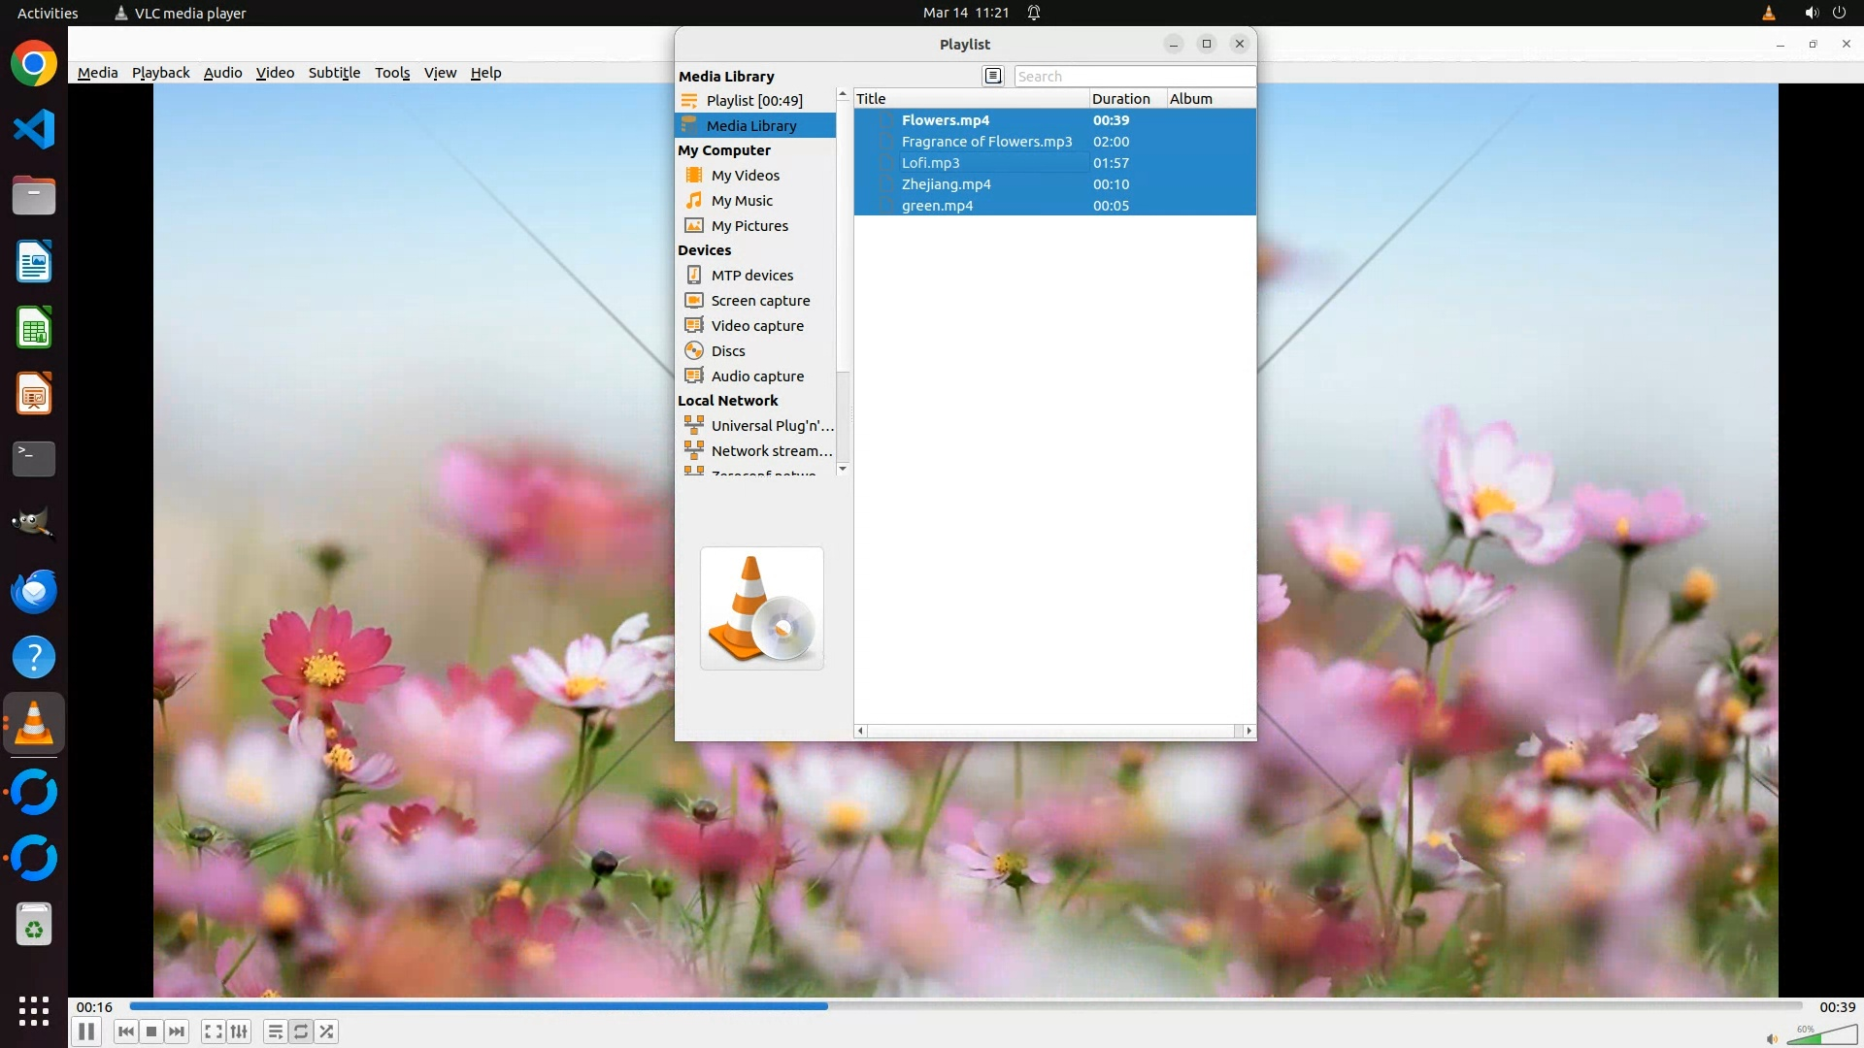
Task: Pause the video playback
Action: [85, 1032]
